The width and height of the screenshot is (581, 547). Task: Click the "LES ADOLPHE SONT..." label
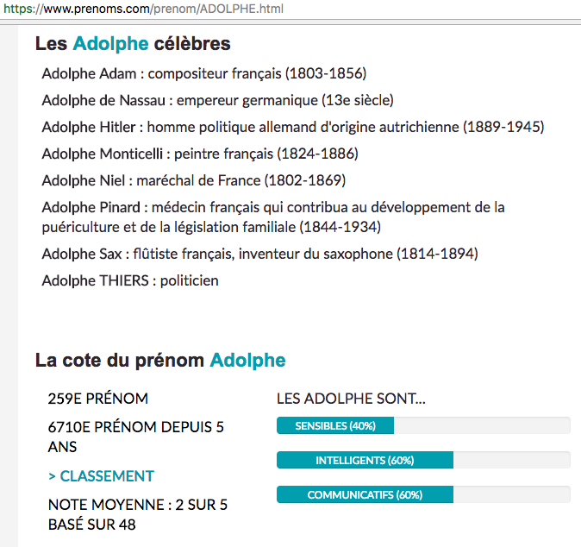point(351,399)
